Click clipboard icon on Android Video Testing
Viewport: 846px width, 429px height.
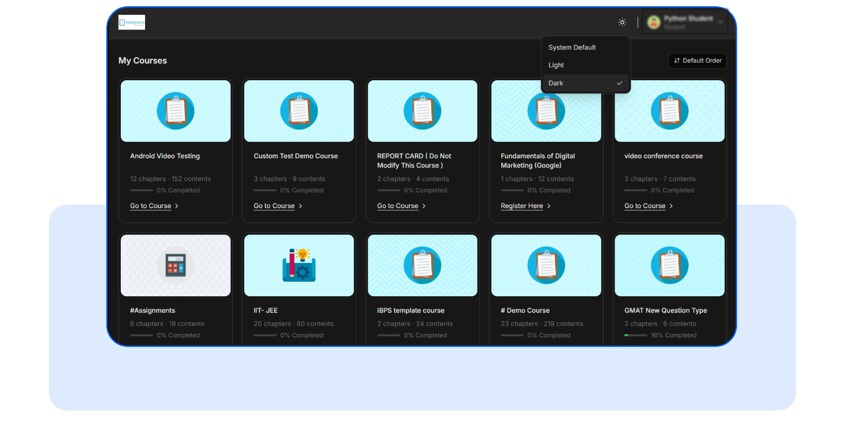point(175,111)
